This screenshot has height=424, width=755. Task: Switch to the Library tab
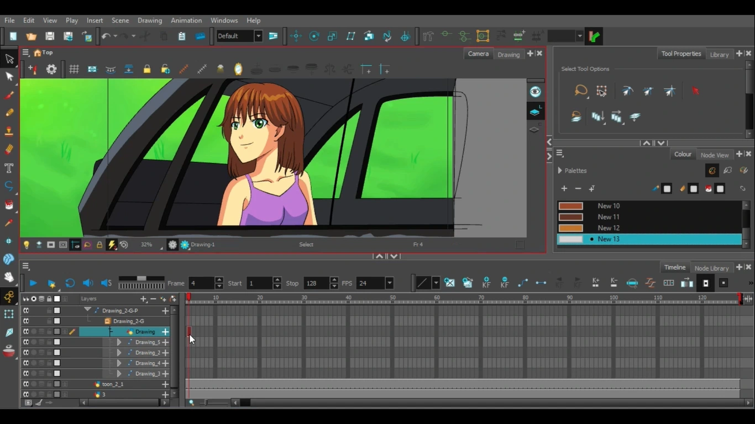pos(719,54)
